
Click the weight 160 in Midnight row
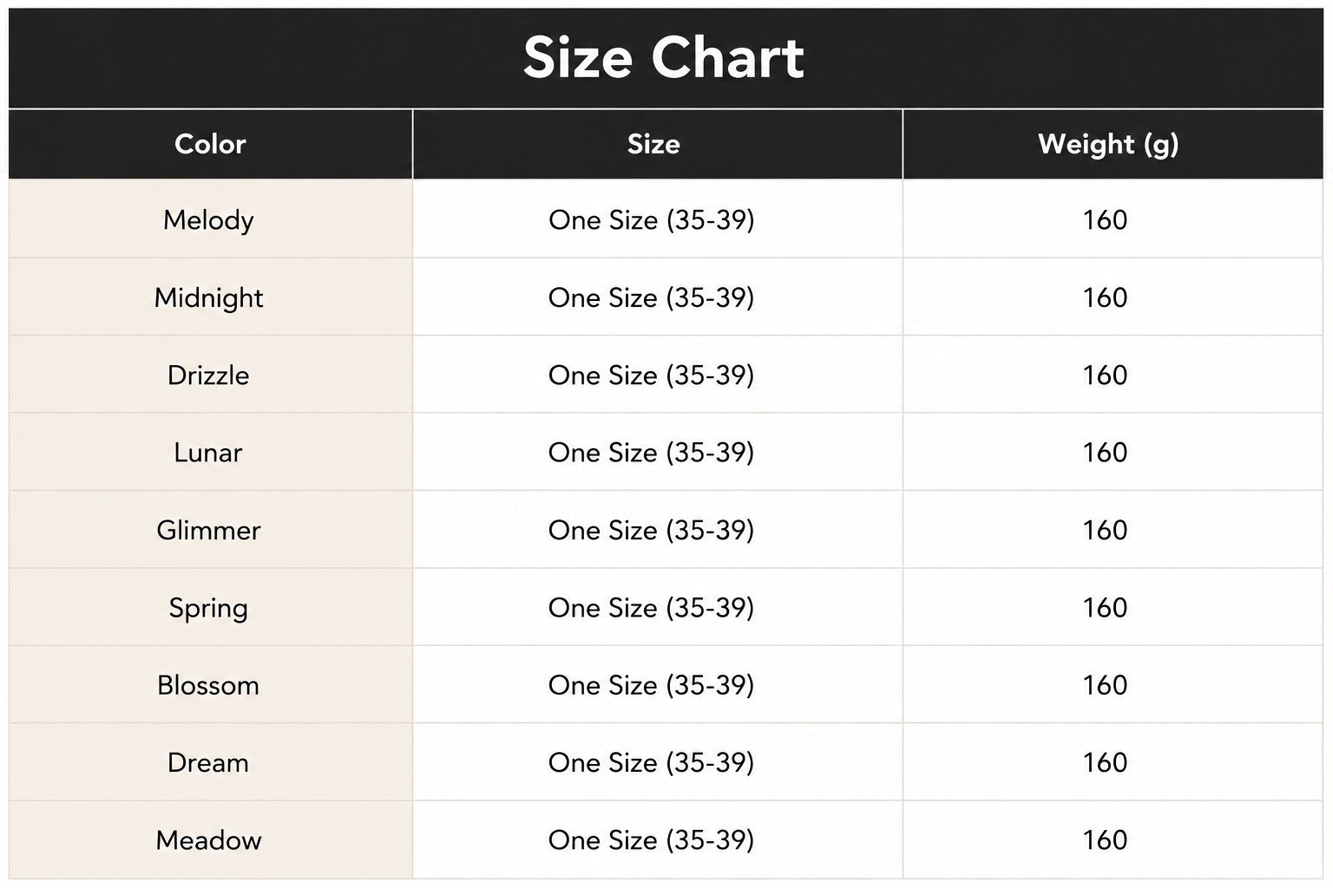1105,297
